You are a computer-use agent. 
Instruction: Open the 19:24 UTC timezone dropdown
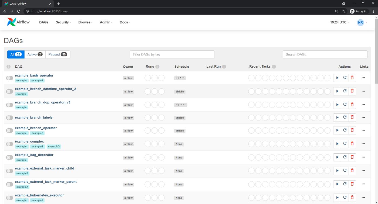pyautogui.click(x=340, y=22)
